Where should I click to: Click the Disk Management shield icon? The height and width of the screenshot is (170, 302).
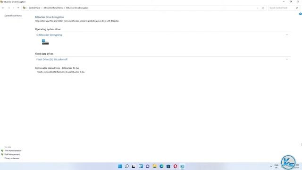coord(2,154)
